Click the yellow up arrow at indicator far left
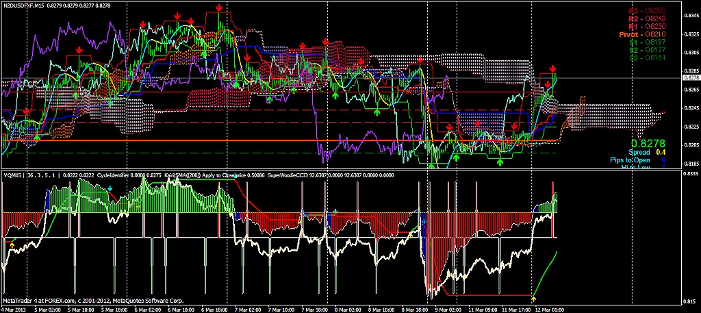Screen dimensions: 701x313 (x=12, y=244)
